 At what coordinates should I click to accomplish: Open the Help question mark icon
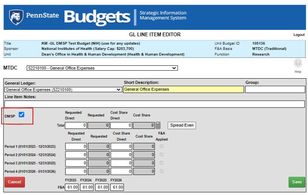coord(298,63)
